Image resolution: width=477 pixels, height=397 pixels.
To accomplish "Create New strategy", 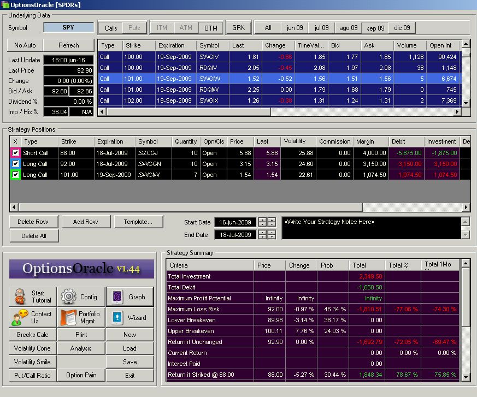I will click(x=130, y=335).
